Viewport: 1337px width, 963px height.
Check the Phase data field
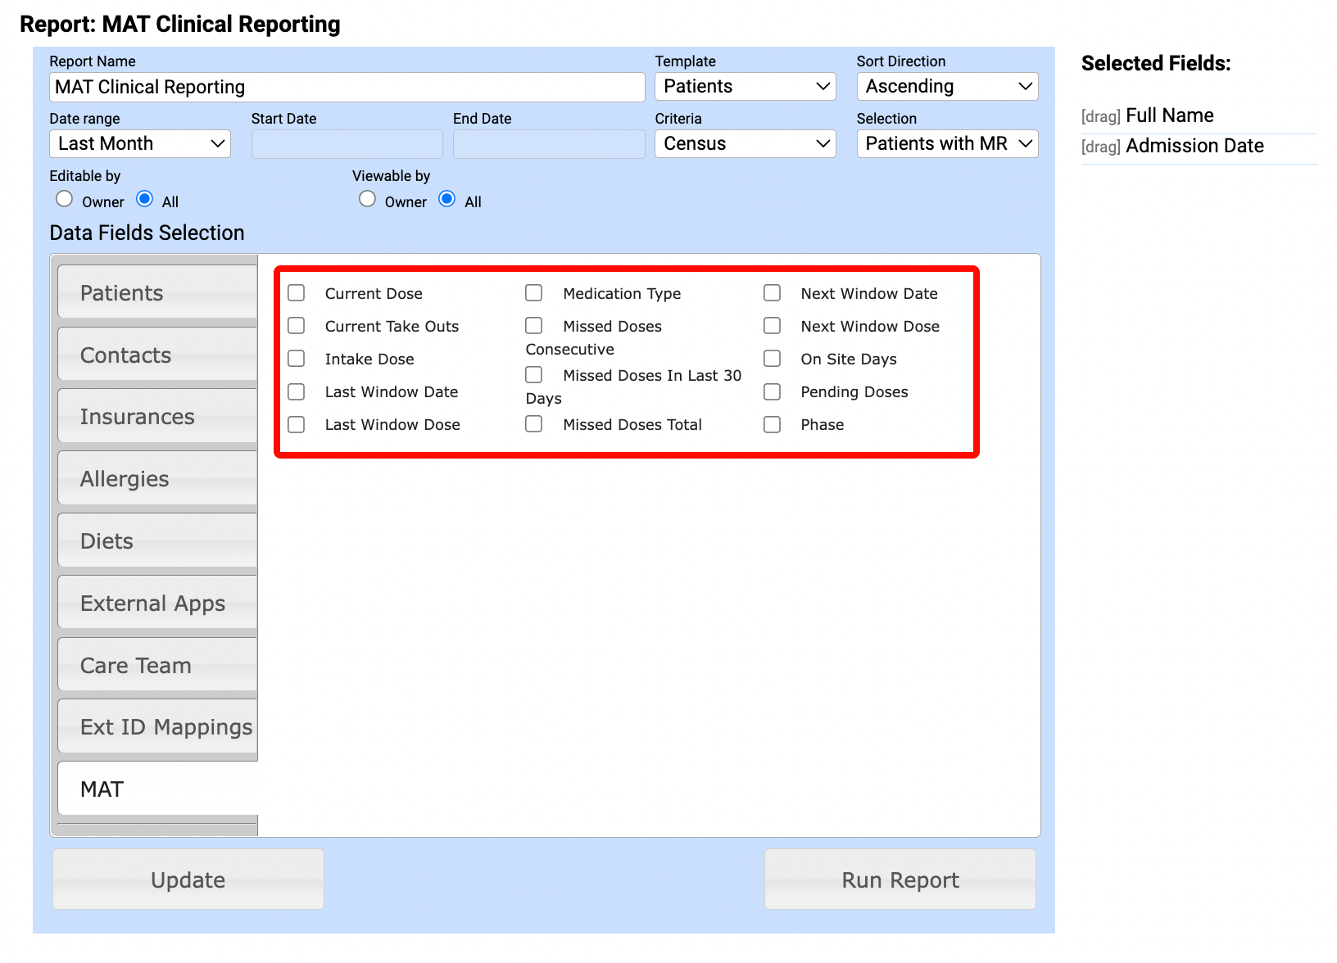tap(772, 424)
